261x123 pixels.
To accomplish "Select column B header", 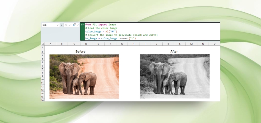I will click(62, 44).
